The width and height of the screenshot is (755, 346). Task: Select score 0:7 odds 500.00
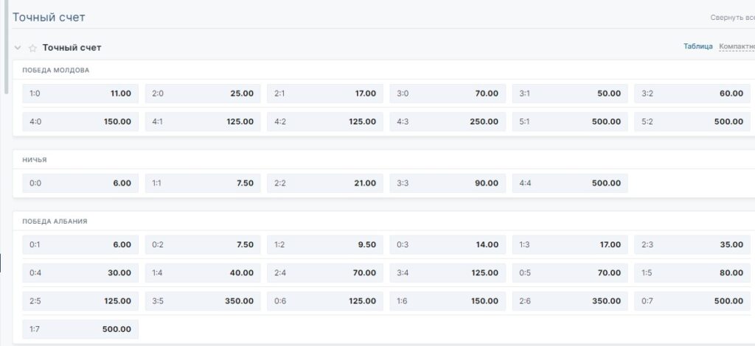coord(692,301)
